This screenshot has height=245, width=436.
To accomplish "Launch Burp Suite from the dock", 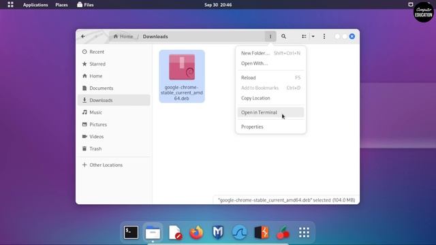I will click(262, 233).
